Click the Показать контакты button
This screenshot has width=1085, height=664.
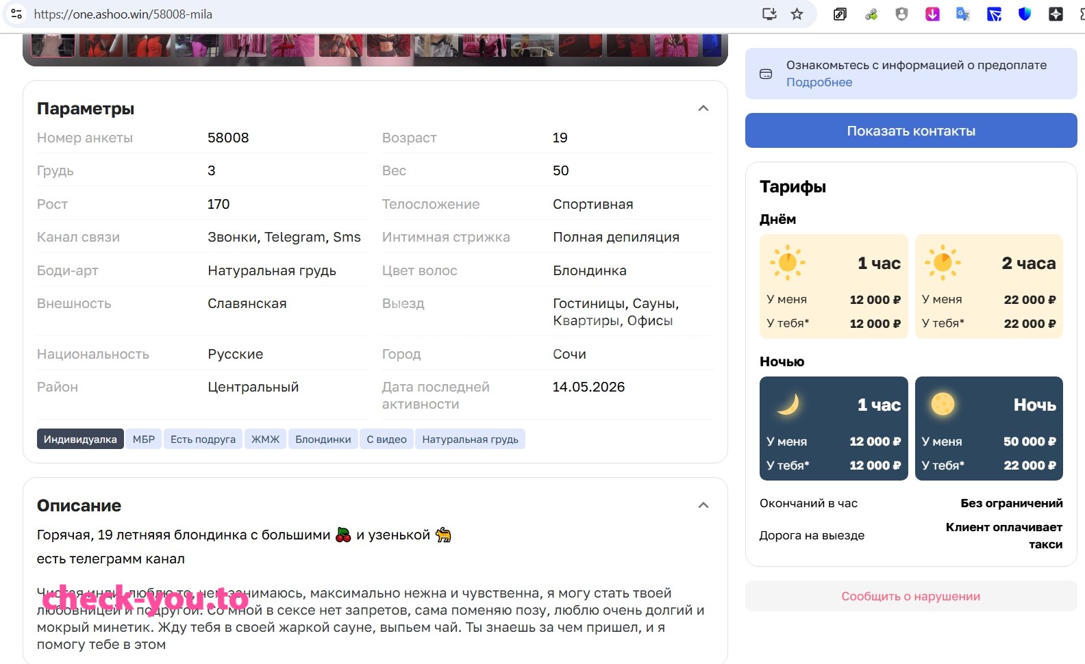pos(911,131)
